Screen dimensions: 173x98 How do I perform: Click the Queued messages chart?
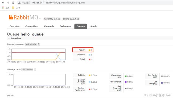(x=39, y=54)
